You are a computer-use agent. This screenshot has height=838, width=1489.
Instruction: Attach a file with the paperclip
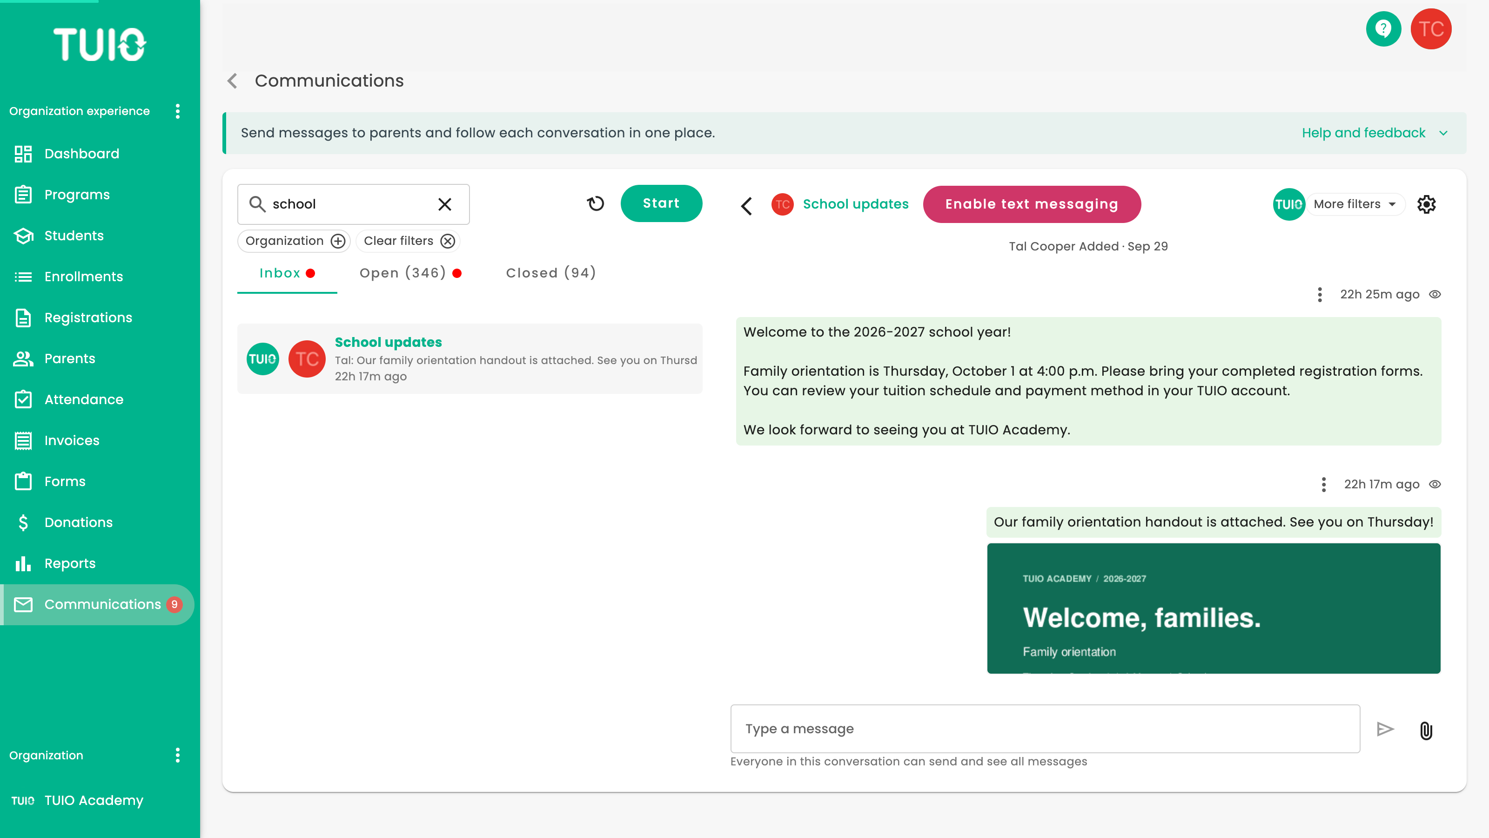pyautogui.click(x=1426, y=730)
